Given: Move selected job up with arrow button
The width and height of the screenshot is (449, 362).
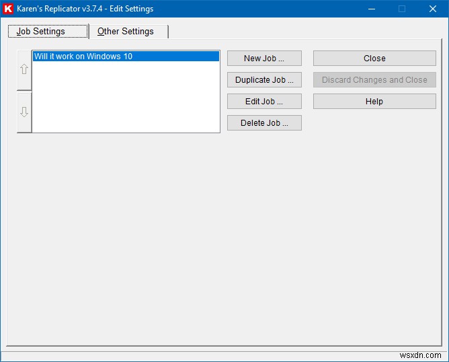Looking at the screenshot, I should 24,70.
